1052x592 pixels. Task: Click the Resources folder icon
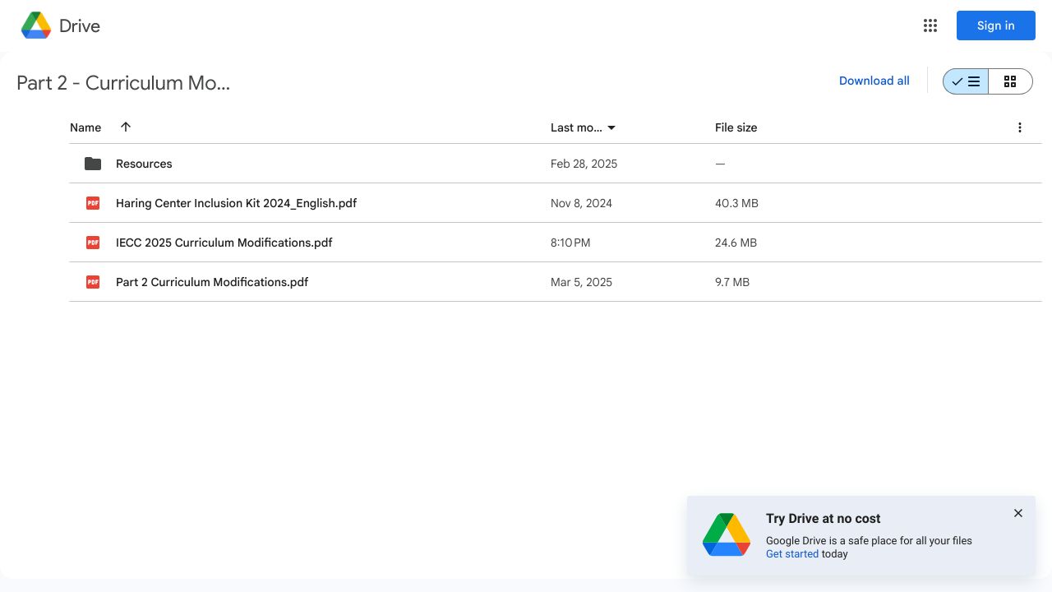tap(93, 164)
